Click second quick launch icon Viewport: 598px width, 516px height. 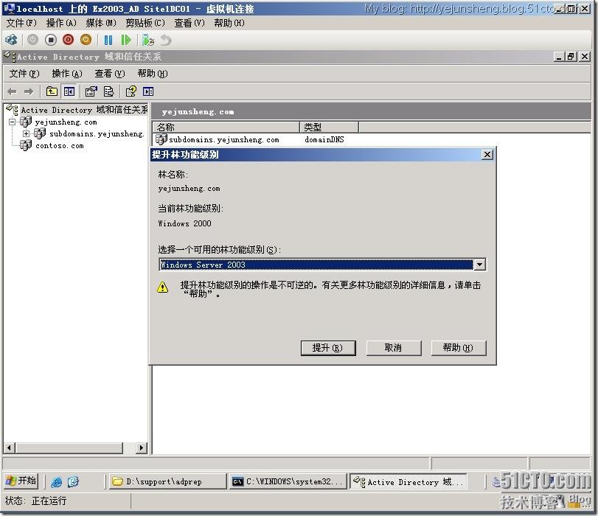[73, 481]
